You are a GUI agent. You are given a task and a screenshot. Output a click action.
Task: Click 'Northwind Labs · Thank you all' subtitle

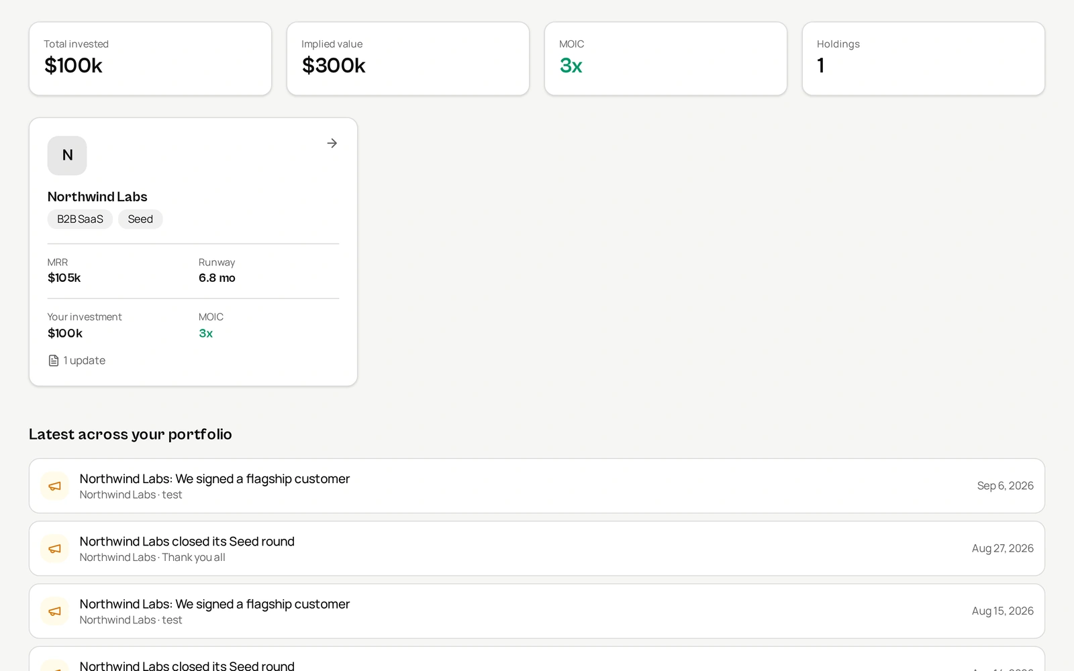pos(152,558)
